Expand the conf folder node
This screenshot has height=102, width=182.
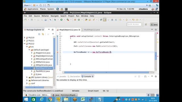(27, 83)
